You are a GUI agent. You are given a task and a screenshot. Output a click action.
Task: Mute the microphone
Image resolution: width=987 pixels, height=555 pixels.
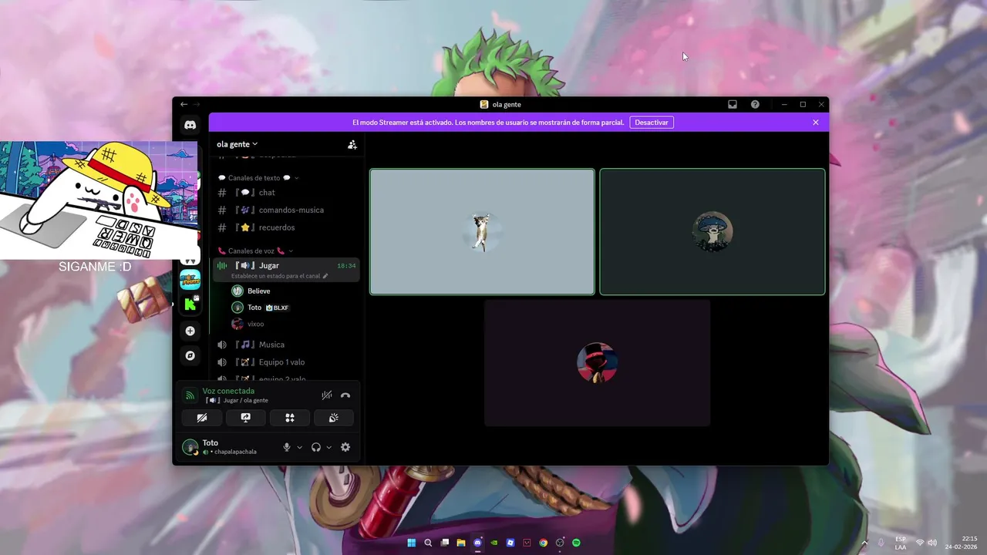tap(287, 447)
